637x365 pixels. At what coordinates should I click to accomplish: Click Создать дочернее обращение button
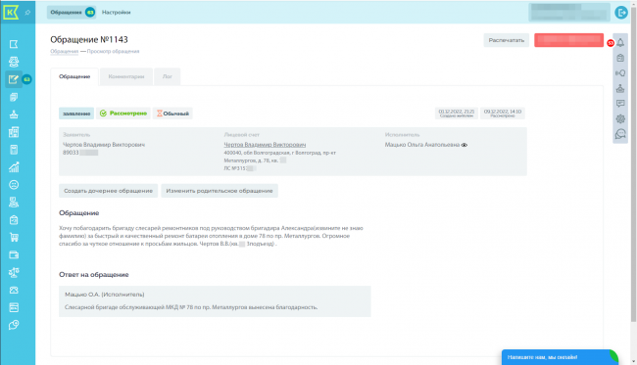click(108, 191)
